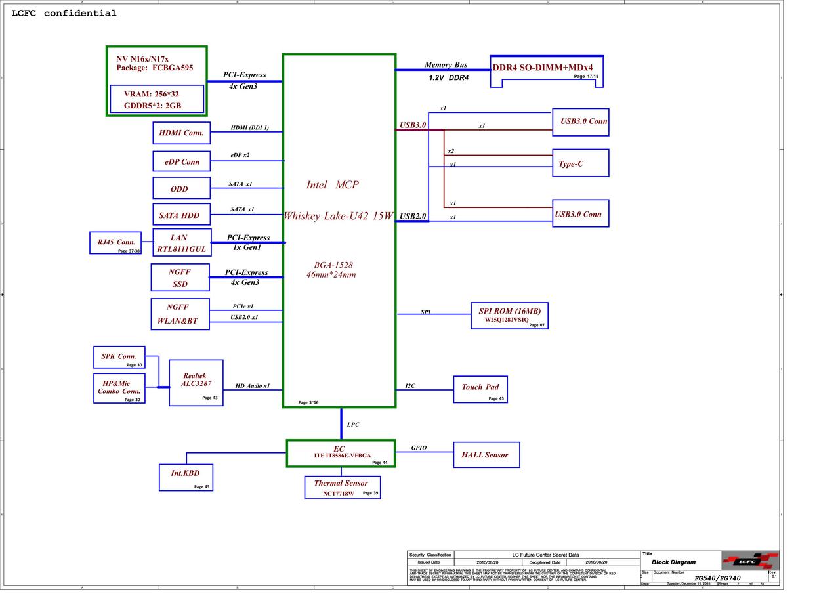840x594 pixels.
Task: Click the Touch Pad block
Action: pos(480,389)
